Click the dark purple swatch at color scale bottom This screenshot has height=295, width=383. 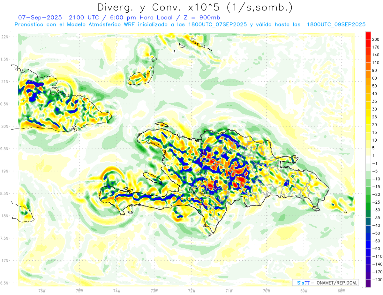coord(368,284)
